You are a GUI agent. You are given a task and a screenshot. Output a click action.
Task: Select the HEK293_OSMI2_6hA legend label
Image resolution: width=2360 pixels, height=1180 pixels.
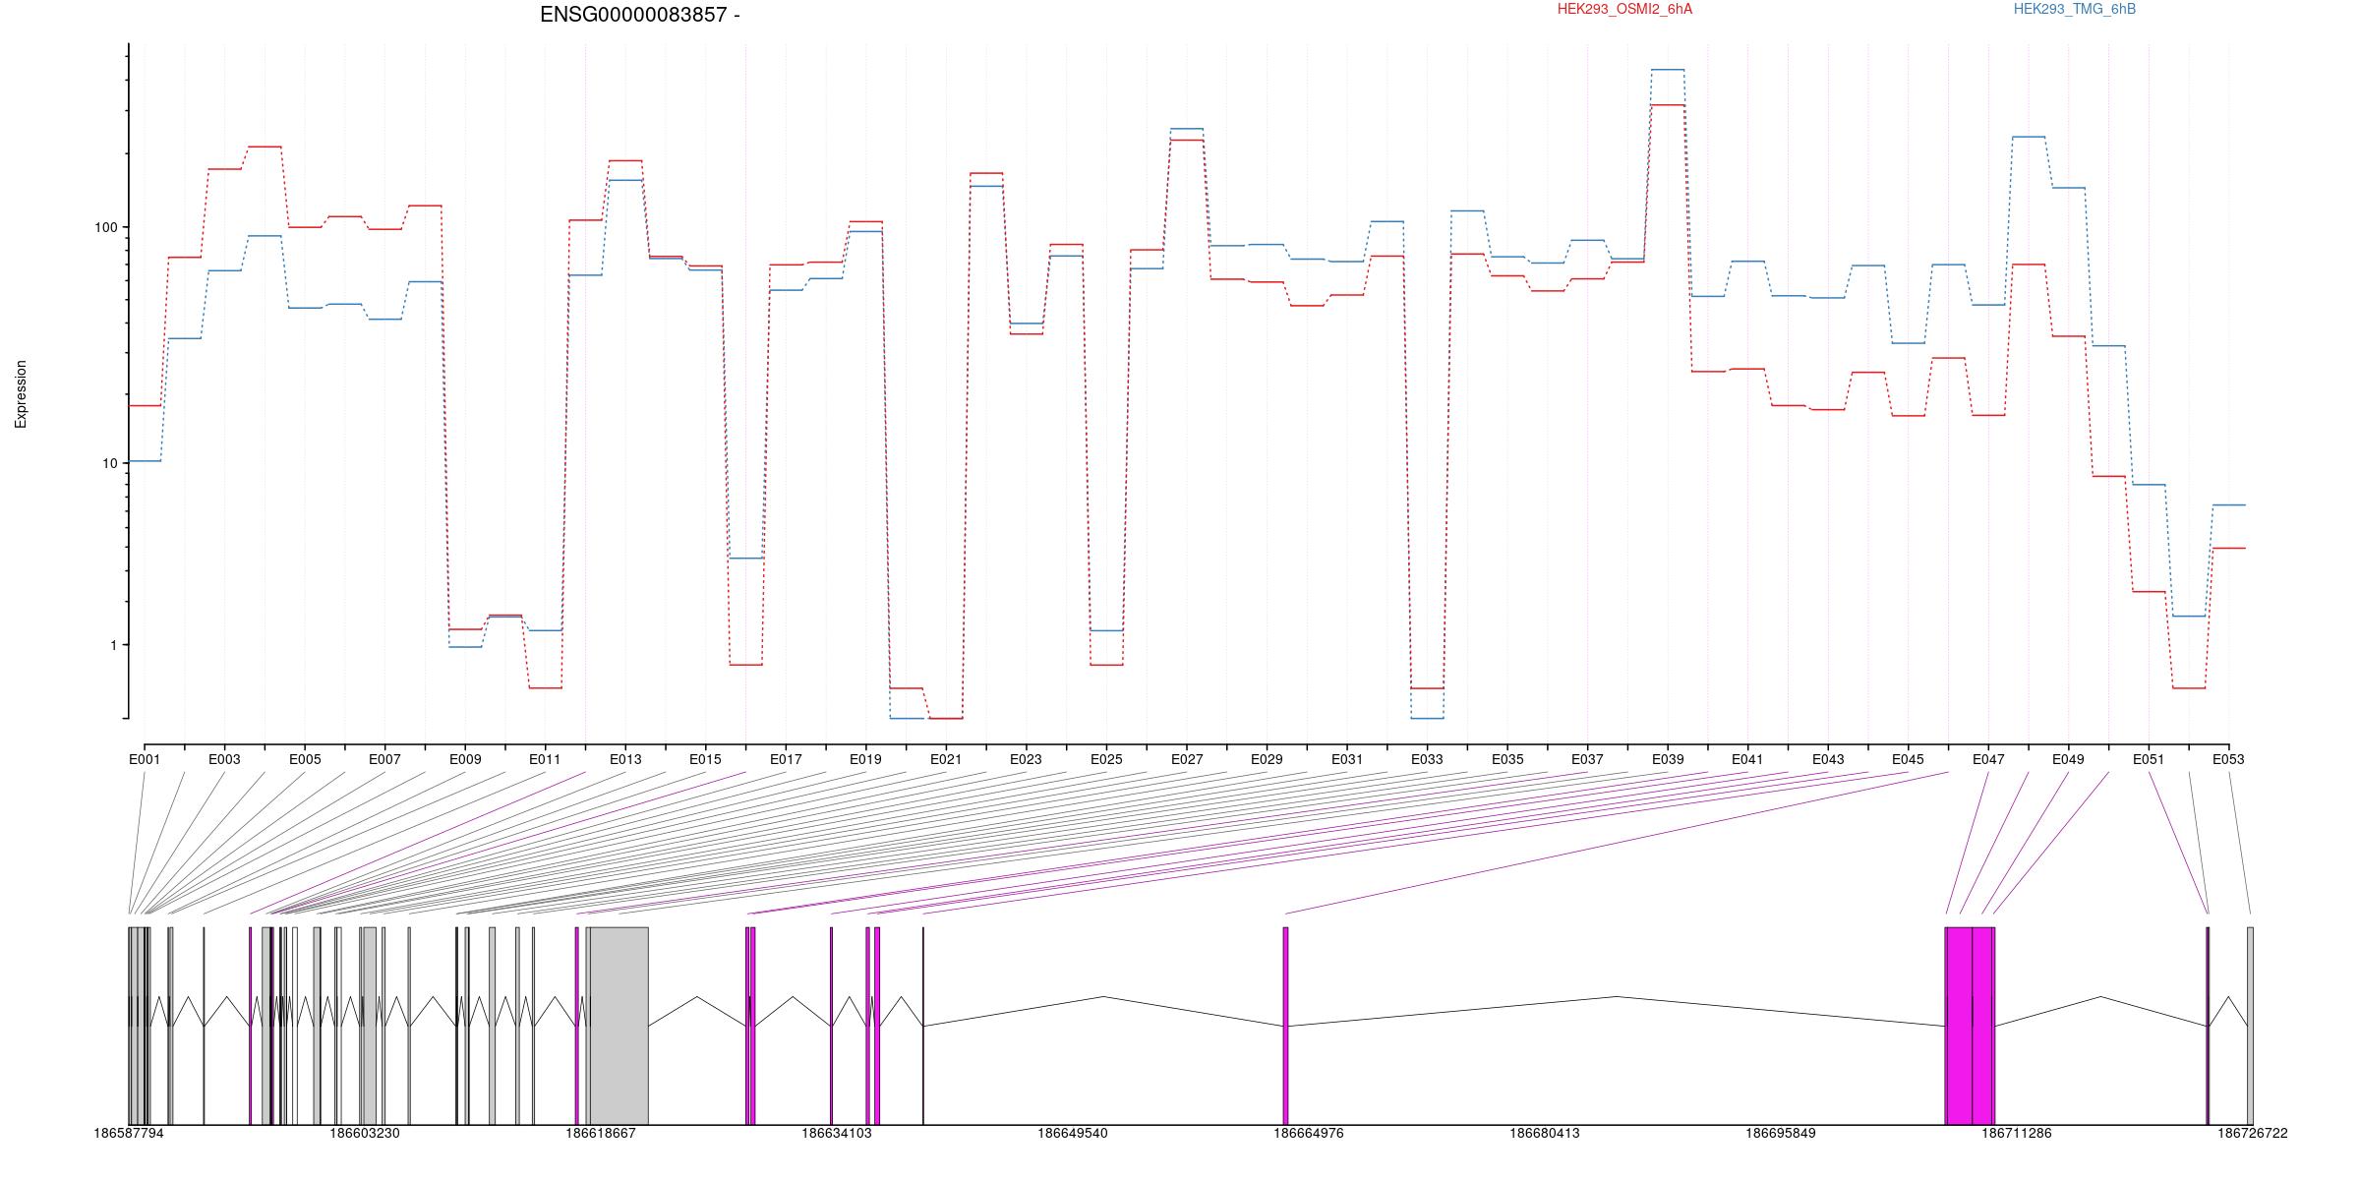coord(1624,9)
